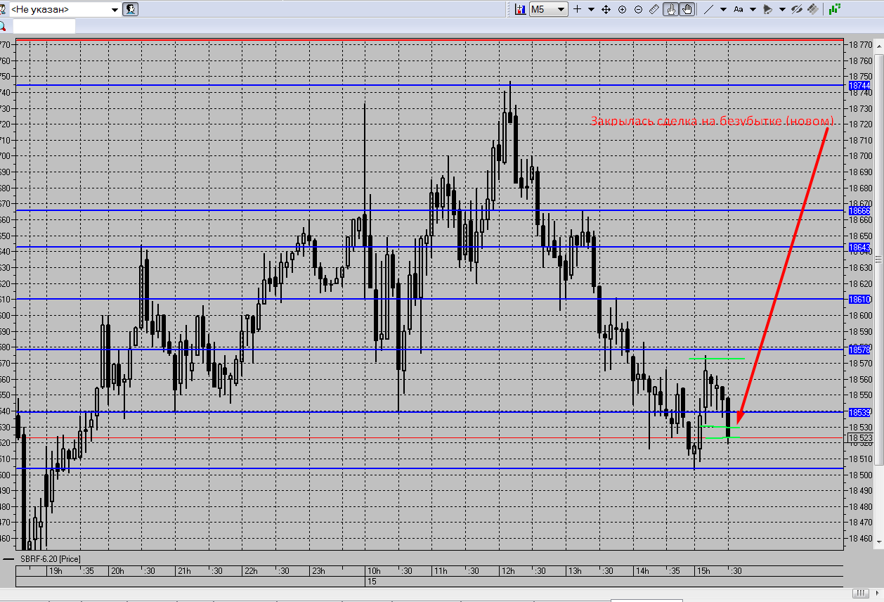Click the 14h time axis label
The height and width of the screenshot is (602, 884).
642,570
